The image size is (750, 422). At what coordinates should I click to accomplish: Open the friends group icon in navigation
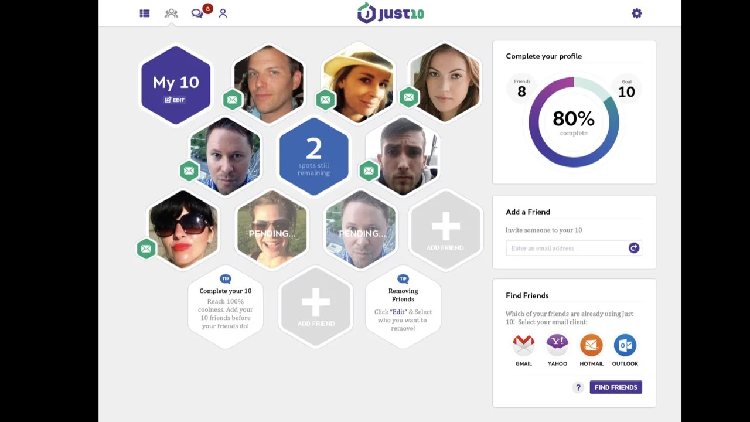tap(171, 13)
